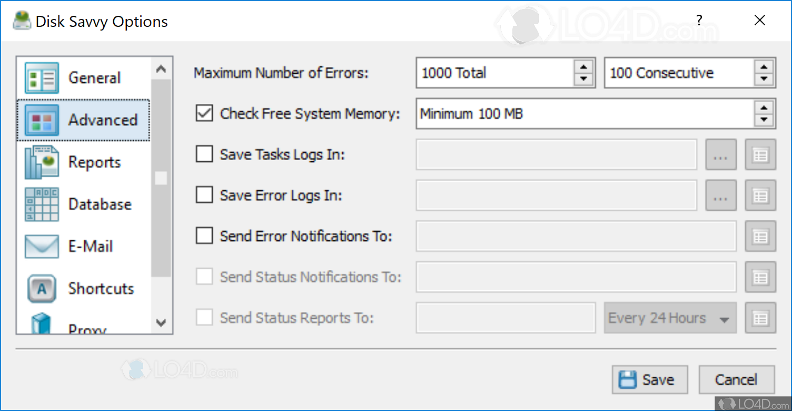Enable Save Error Logs In checkbox
Image resolution: width=792 pixels, height=411 pixels.
[x=204, y=195]
